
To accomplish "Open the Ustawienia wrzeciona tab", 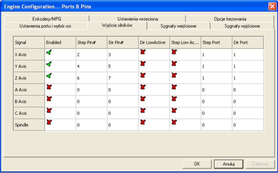I will tap(137, 19).
